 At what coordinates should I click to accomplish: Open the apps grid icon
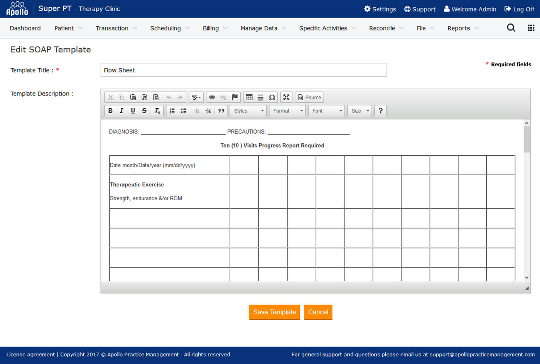[531, 28]
